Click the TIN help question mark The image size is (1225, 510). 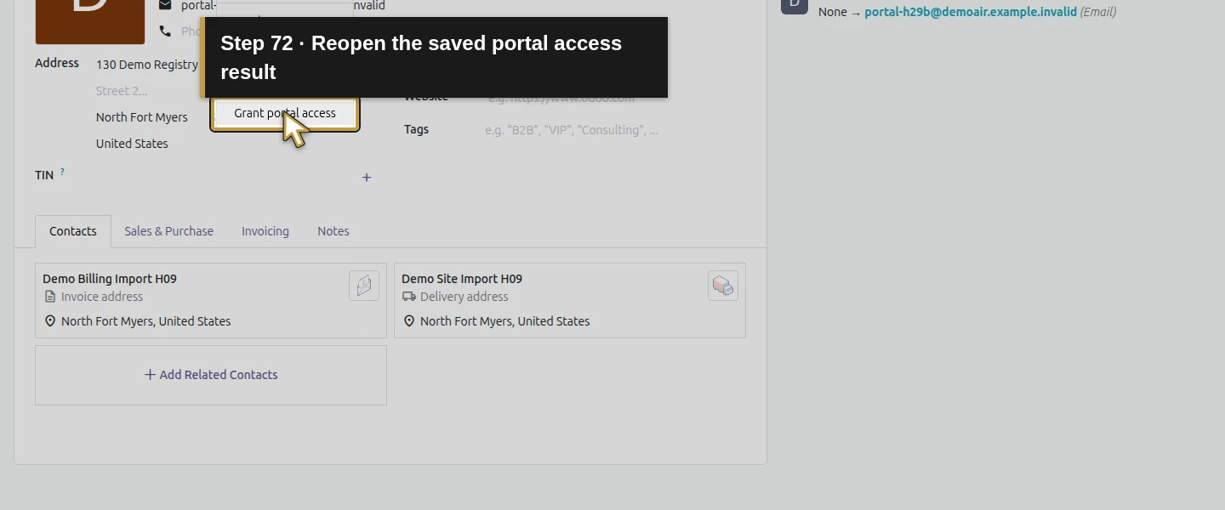pyautogui.click(x=62, y=172)
